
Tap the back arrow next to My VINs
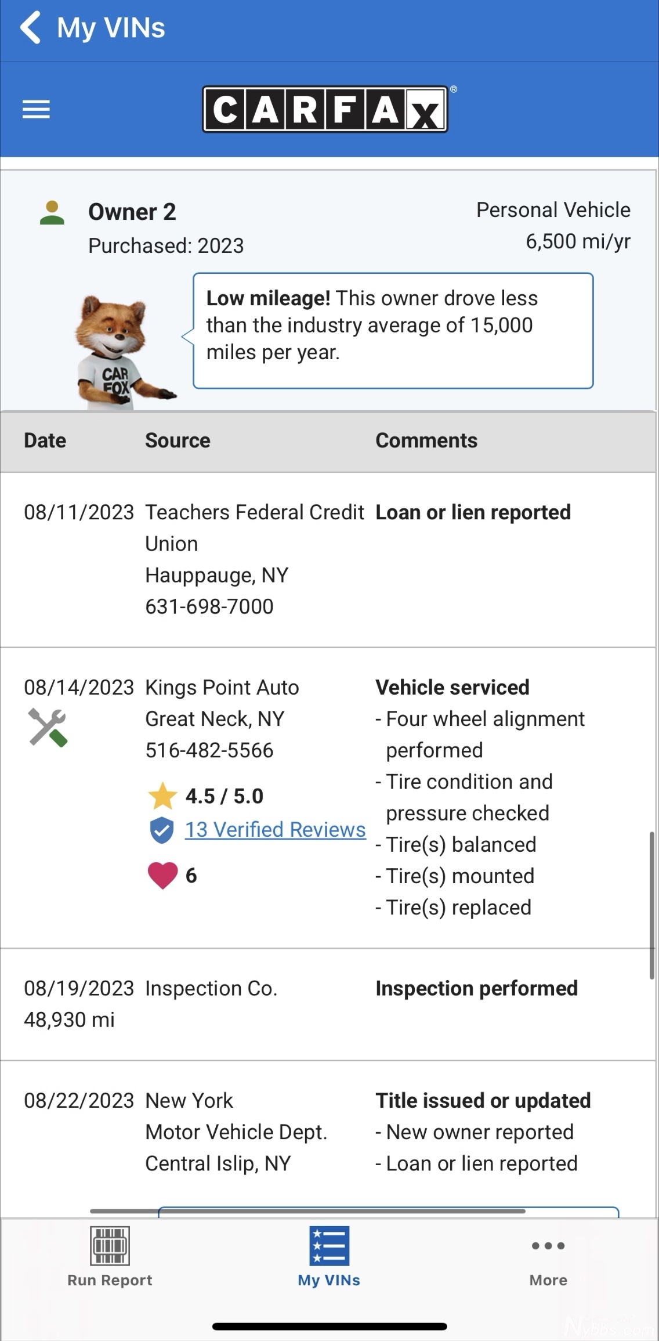tap(31, 28)
